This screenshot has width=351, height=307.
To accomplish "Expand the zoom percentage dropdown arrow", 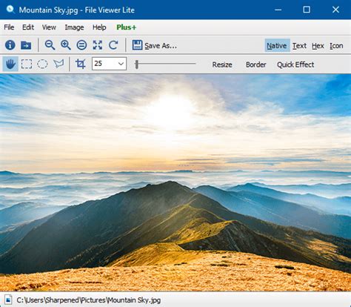I will click(121, 64).
